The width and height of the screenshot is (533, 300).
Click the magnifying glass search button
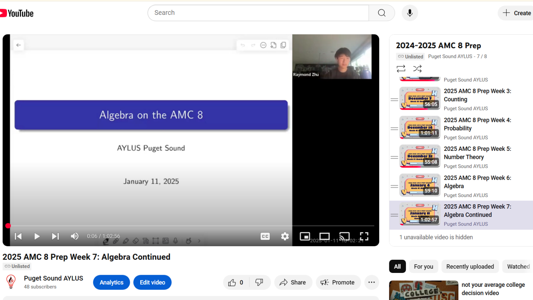[382, 13]
